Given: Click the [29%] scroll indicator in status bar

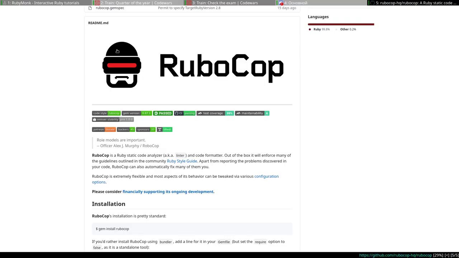Looking at the screenshot, I should (x=438, y=255).
